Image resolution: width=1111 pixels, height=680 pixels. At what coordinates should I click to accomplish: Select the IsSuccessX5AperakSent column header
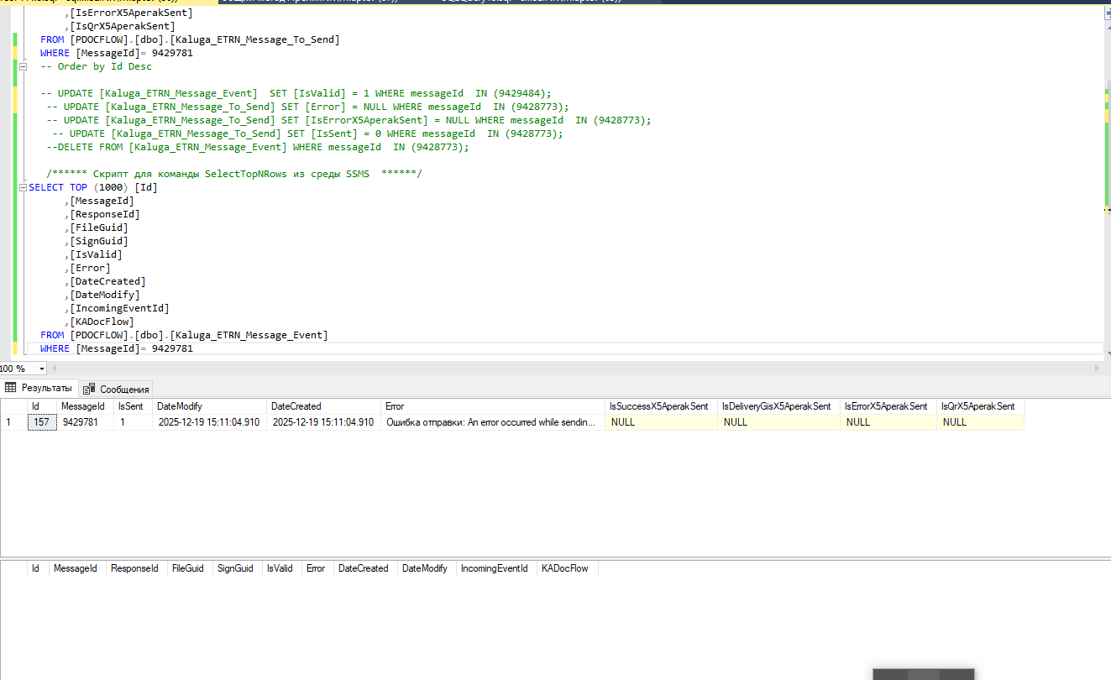[x=660, y=406]
